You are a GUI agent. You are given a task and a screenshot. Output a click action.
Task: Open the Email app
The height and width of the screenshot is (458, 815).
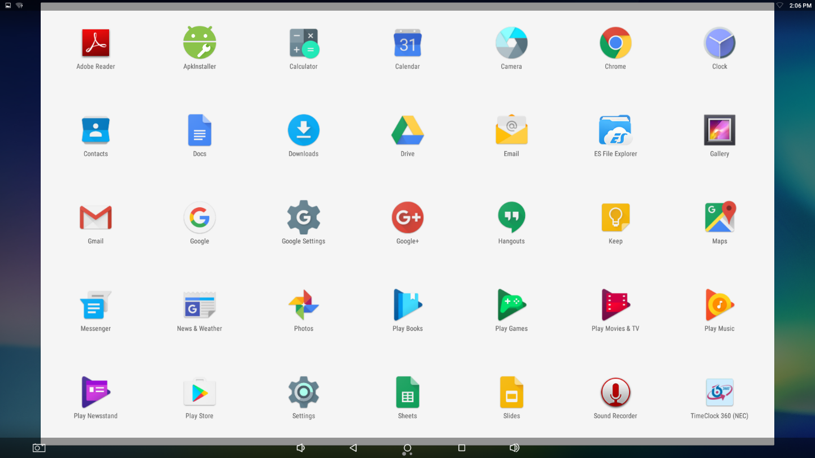pyautogui.click(x=511, y=130)
